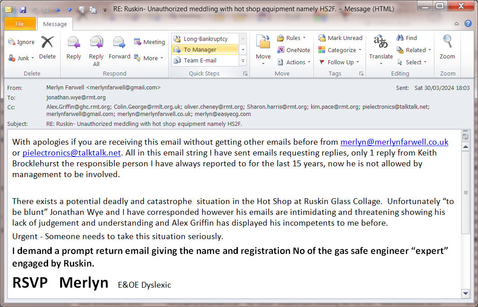This screenshot has width=478, height=307.
Task: Open the Zoom dialog
Action: tap(447, 48)
